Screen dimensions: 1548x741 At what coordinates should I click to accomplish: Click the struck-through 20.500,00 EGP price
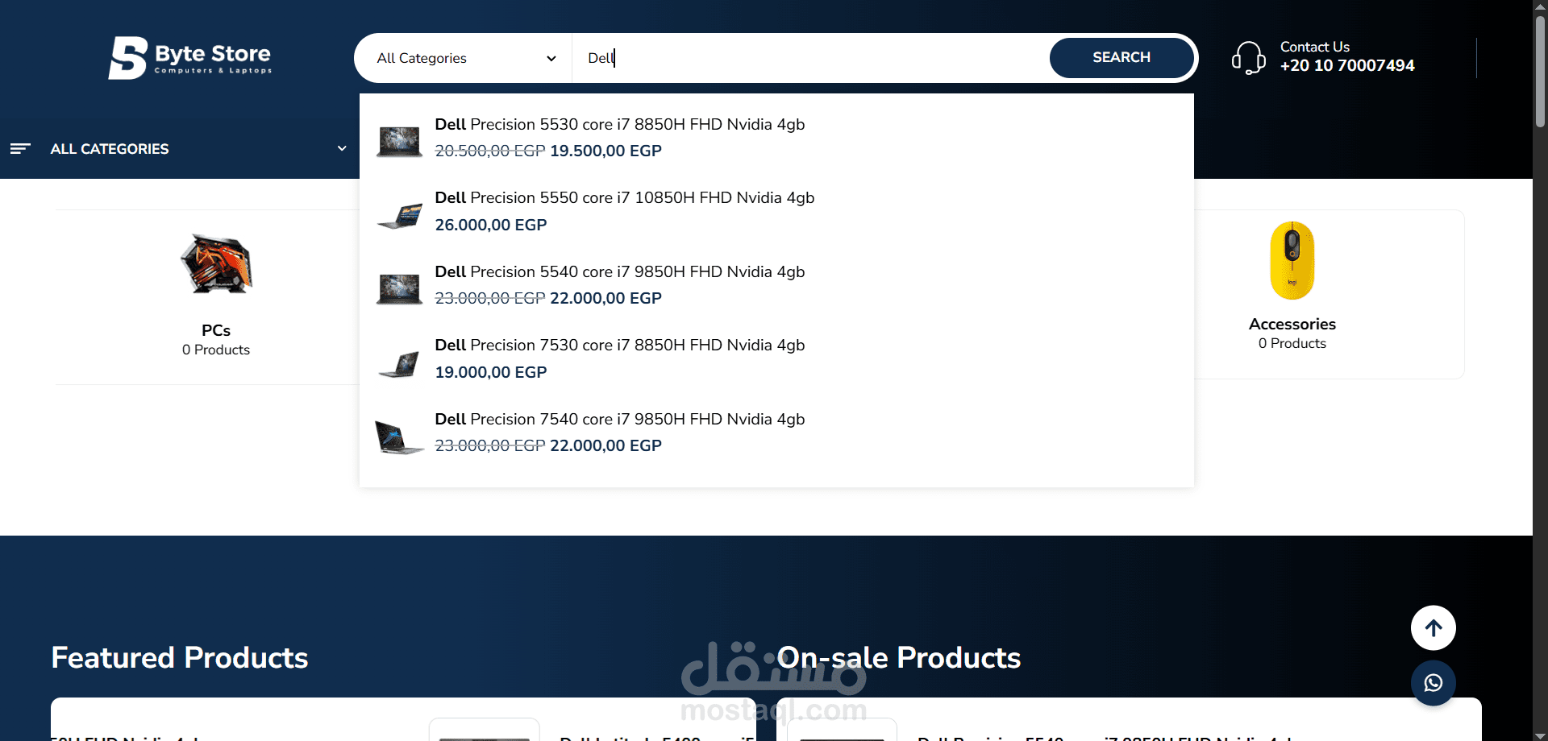[x=490, y=151]
